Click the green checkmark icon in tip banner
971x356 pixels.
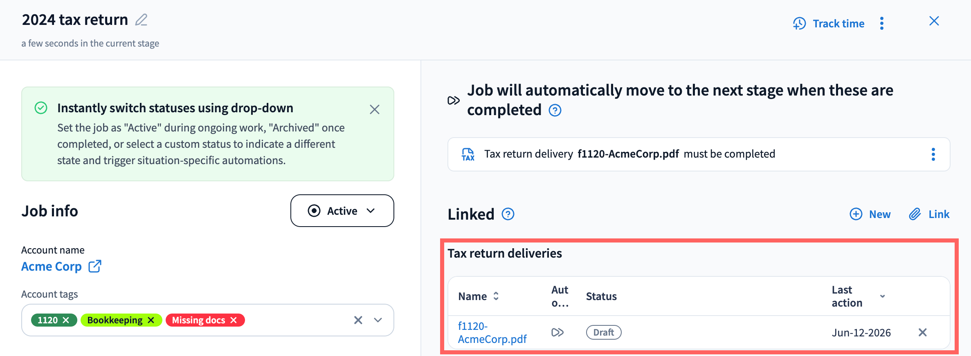41,108
